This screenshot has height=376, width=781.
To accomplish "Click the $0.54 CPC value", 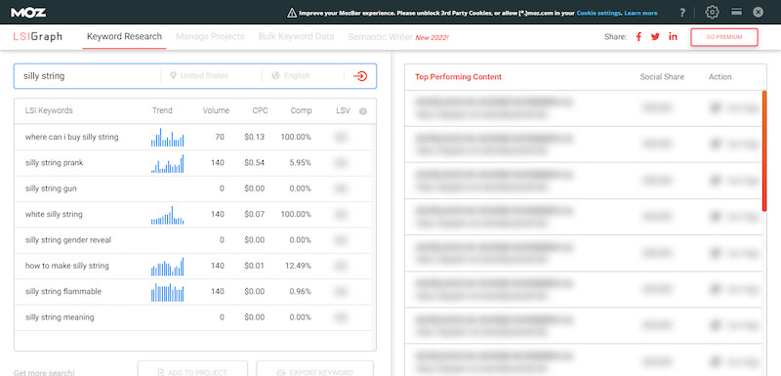I will [x=255, y=163].
